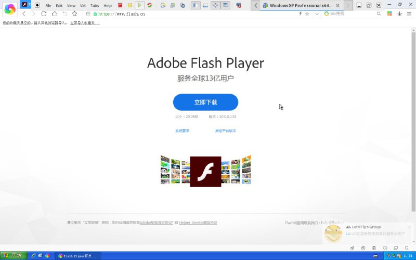Image resolution: width=416 pixels, height=260 pixels.
Task: Open the 其他平台版本 link
Action: pos(226,131)
